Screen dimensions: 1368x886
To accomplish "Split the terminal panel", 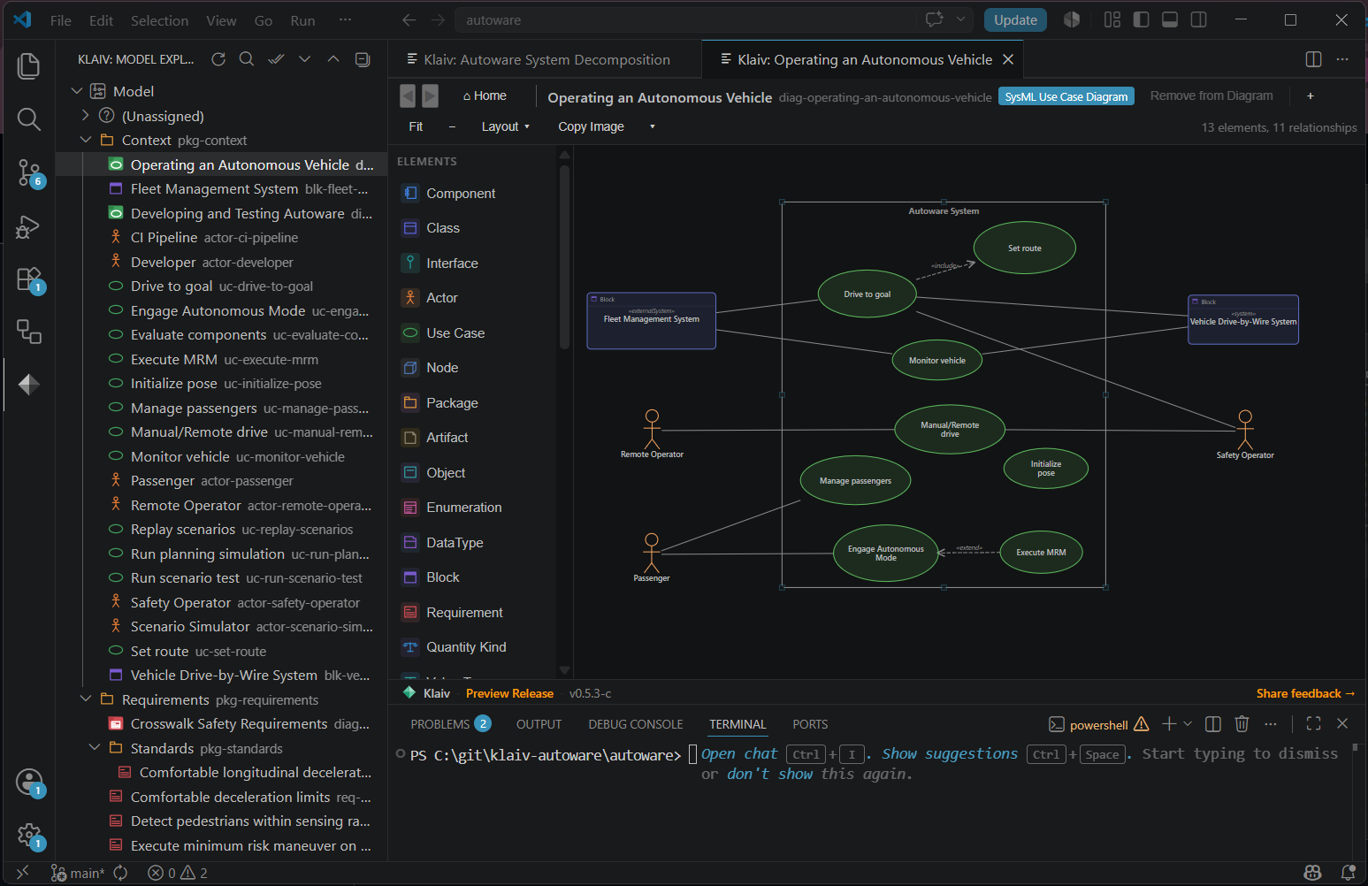I will 1213,724.
